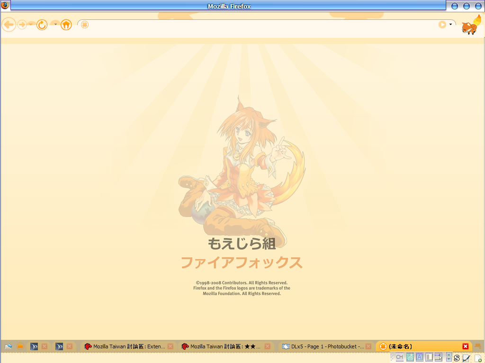
Task: Close the second untitled blue-icon tab
Action: 70,346
